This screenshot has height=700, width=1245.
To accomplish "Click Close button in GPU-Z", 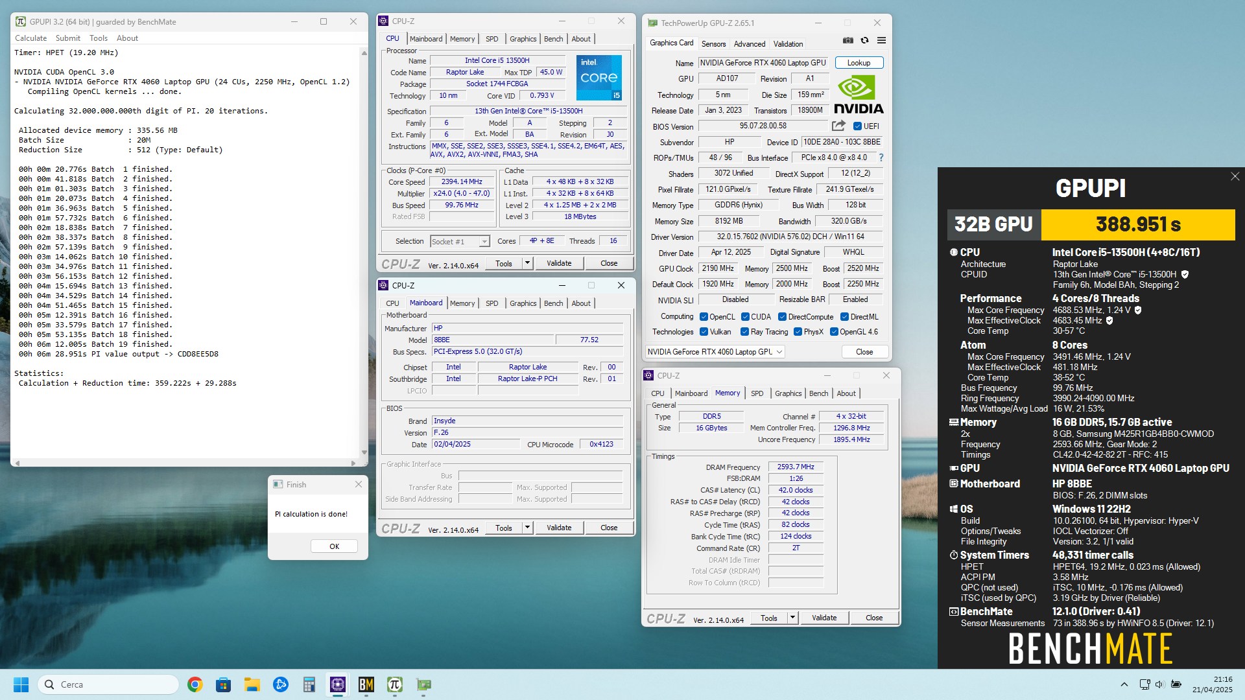I will pos(864,352).
